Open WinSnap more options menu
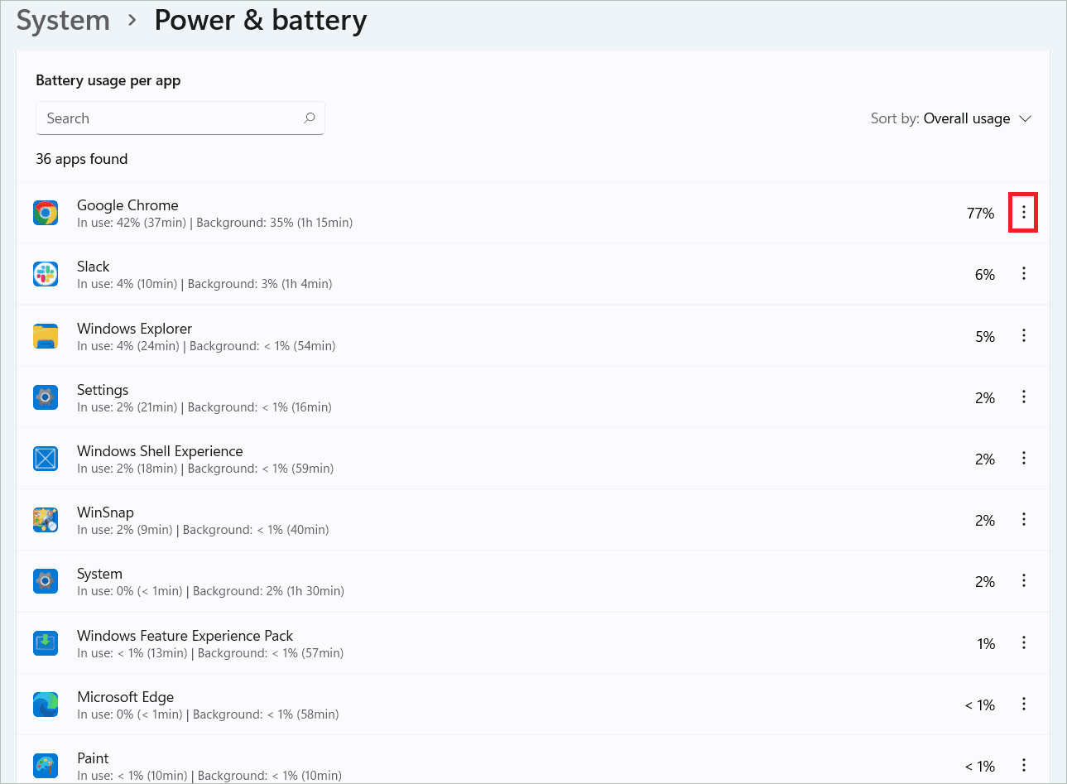Screen dimensions: 1067x784 pyautogui.click(x=1024, y=519)
